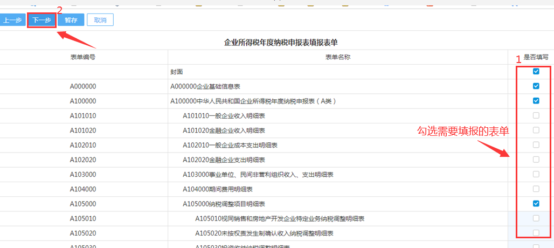This screenshot has width=554, height=248.
Task: Click the 表单名称 column header
Action: click(x=338, y=57)
